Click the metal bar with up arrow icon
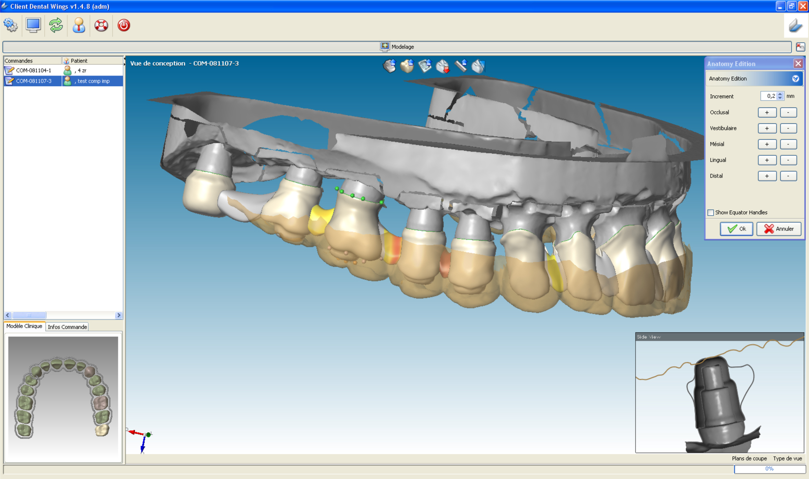Screen dimensions: 809x479 point(461,65)
